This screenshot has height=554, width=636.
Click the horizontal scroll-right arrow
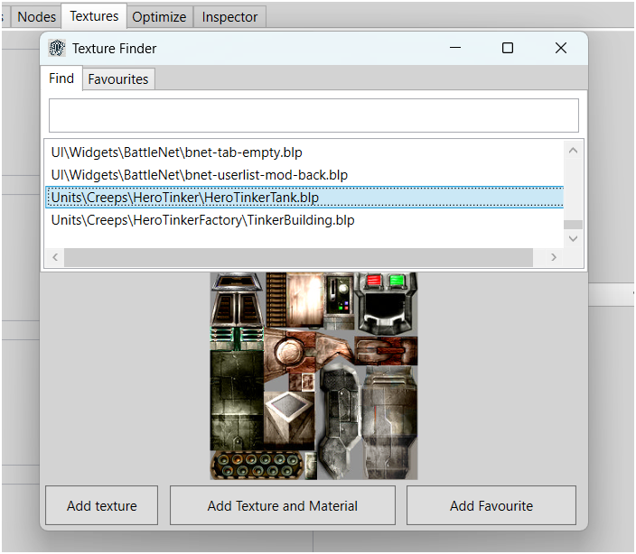tap(554, 257)
